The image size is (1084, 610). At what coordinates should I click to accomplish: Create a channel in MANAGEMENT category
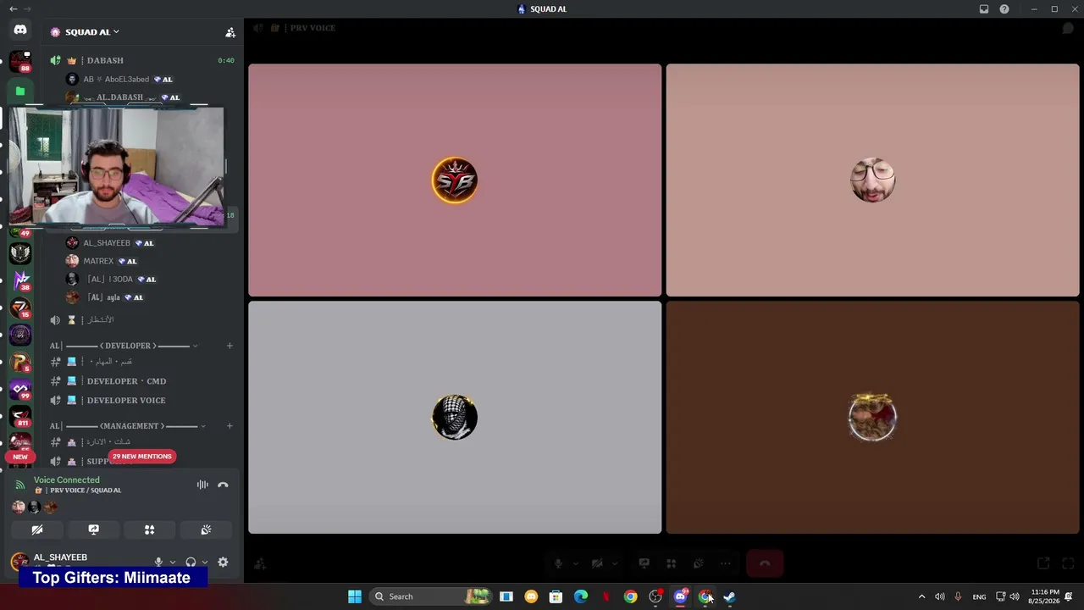coord(230,426)
